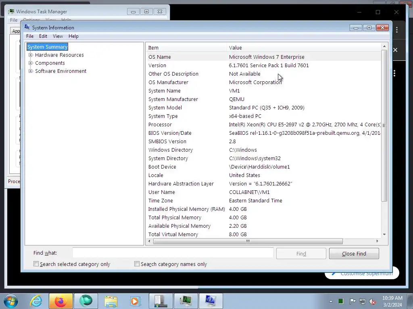
Task: Select the User Name row
Action: (263, 192)
